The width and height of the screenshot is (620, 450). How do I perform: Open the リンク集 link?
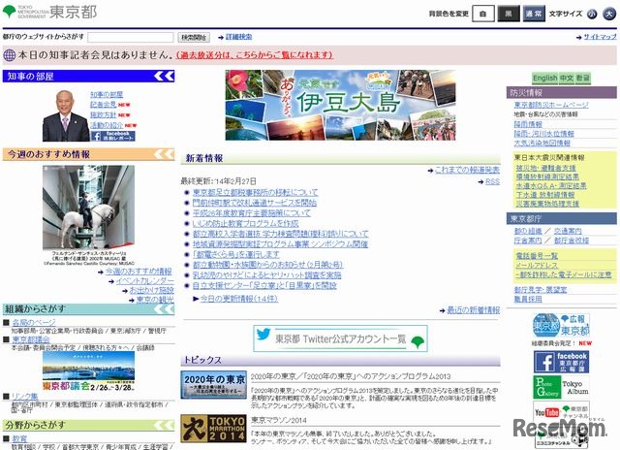(x=25, y=396)
